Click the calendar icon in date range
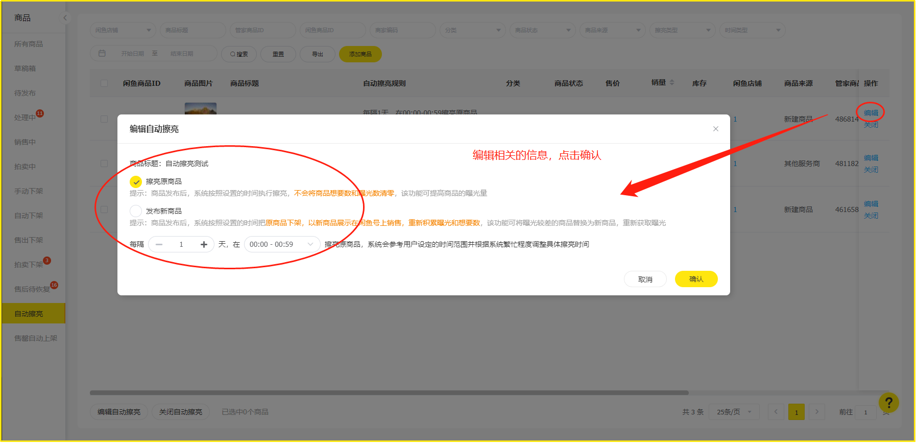The image size is (917, 443). 102,54
